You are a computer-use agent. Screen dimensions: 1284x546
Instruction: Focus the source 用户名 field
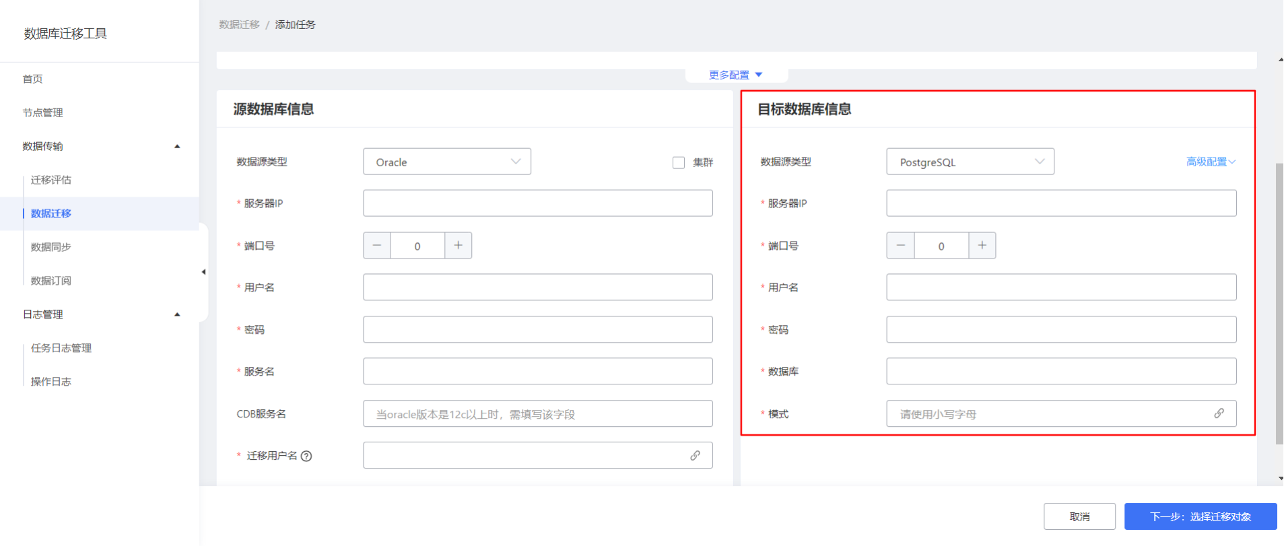coord(537,287)
